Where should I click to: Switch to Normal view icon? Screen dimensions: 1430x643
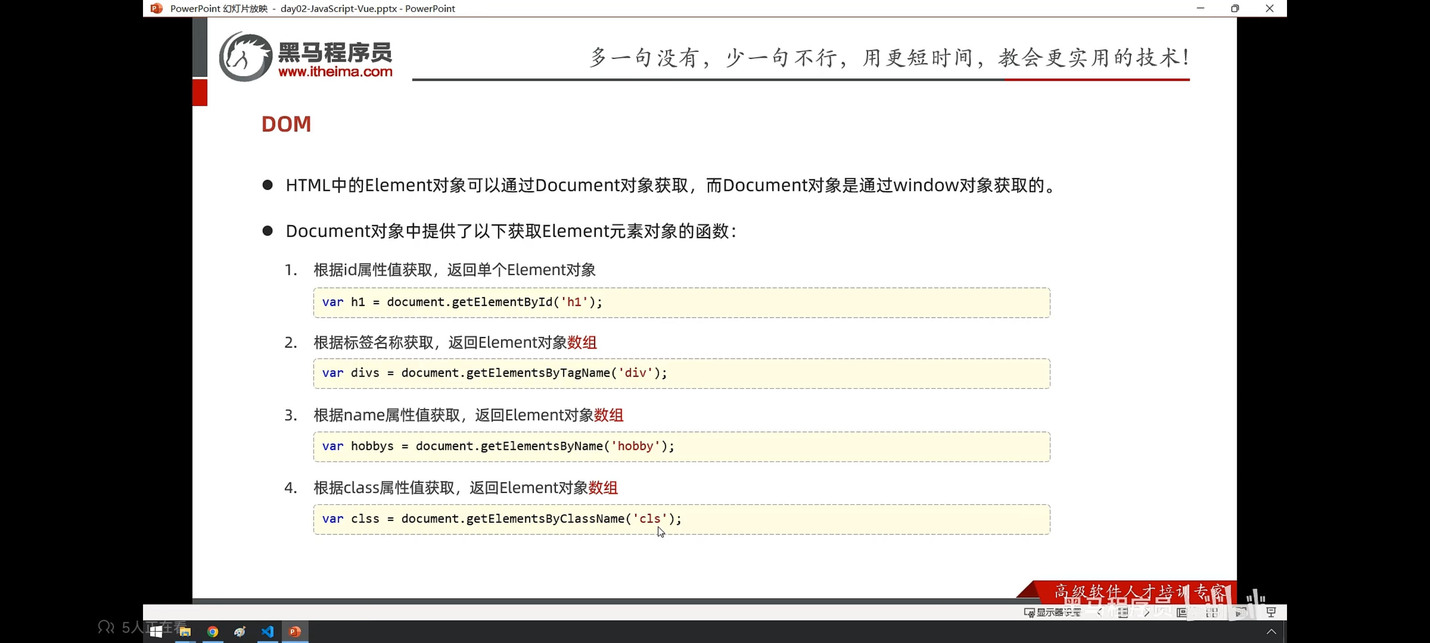click(x=1182, y=612)
